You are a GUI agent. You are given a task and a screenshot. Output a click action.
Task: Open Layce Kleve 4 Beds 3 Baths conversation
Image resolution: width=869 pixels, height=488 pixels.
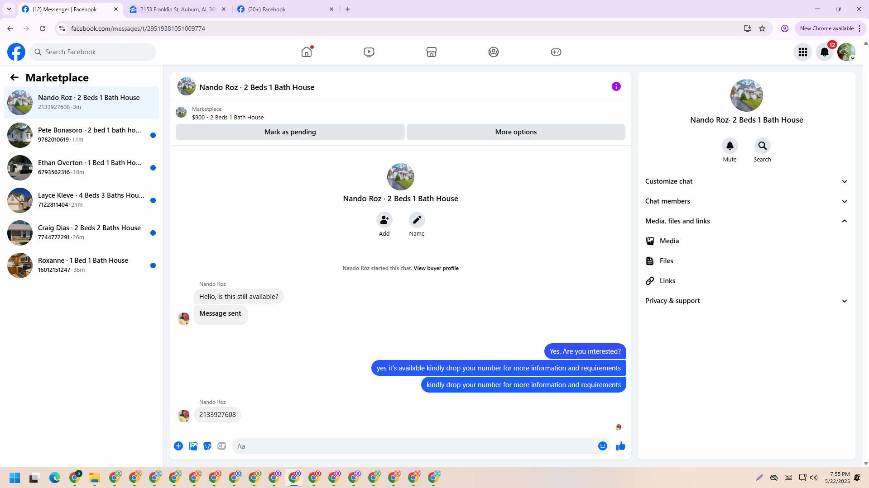pos(82,200)
